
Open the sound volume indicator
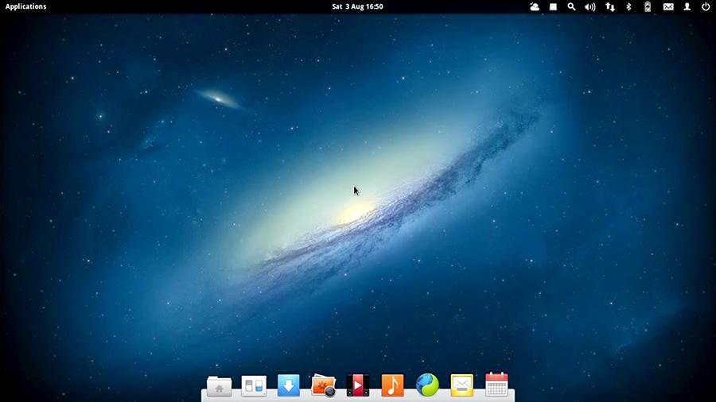(x=590, y=6)
